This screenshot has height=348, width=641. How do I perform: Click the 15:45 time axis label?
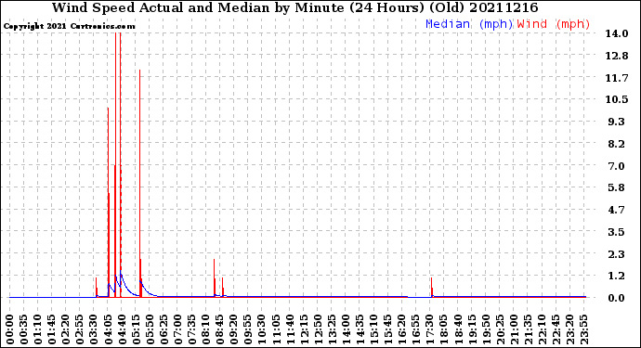pos(388,329)
